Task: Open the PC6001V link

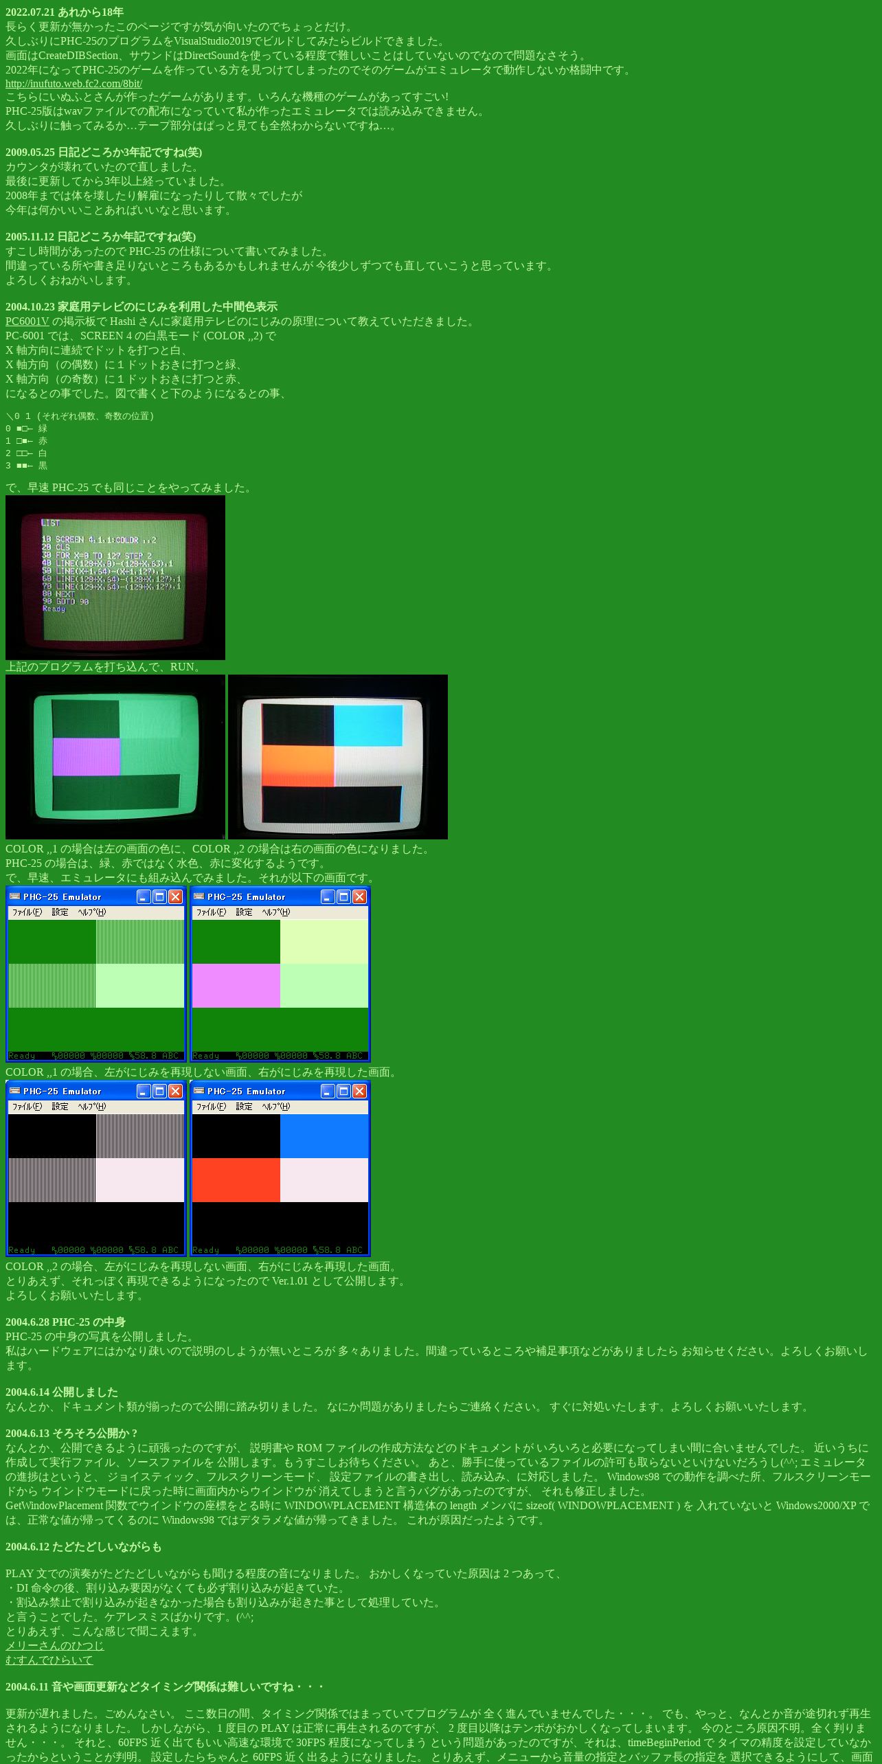Action: pyautogui.click(x=27, y=321)
